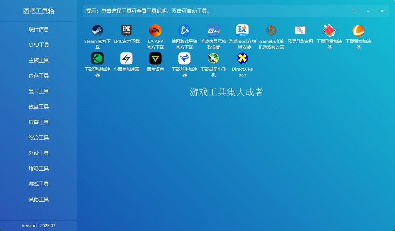Click the 下载迅游加速器 green icon
Image resolution: width=395 pixels, height=231 pixels.
97,58
